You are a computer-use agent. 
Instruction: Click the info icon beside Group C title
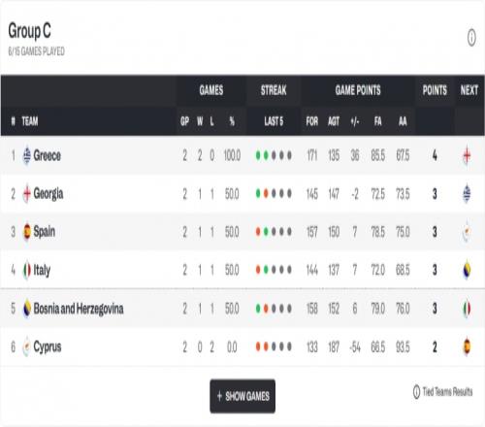[x=471, y=38]
